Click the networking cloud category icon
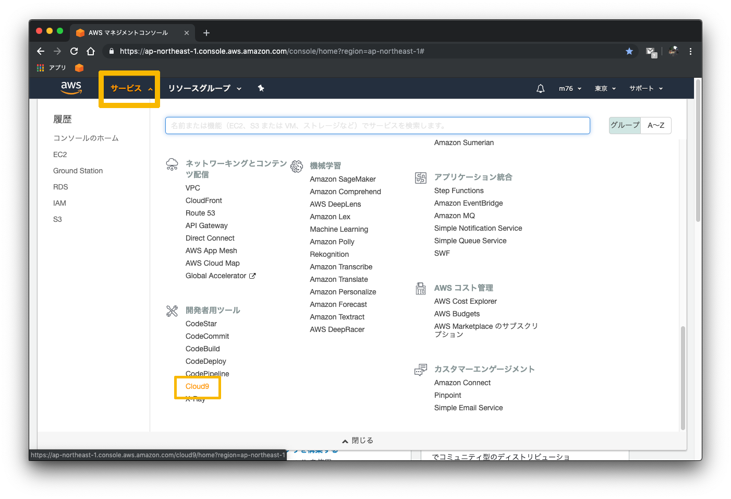The width and height of the screenshot is (731, 499). click(x=172, y=164)
